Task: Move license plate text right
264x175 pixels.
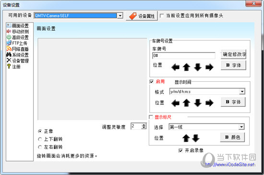Action: (x=209, y=67)
